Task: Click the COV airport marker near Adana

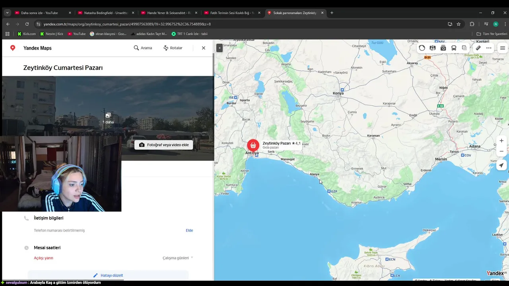Action: [x=466, y=155]
